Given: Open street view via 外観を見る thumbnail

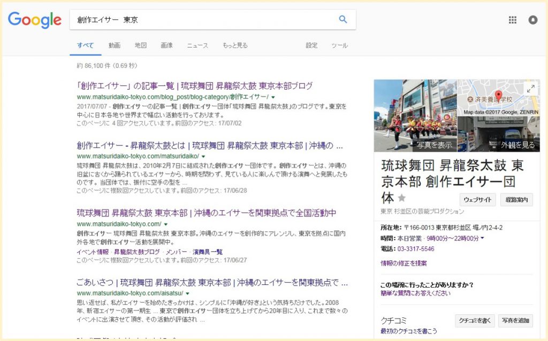Looking at the screenshot, I should point(499,134).
